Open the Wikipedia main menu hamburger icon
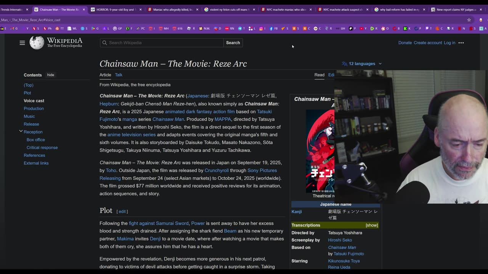This screenshot has height=274, width=488. pyautogui.click(x=22, y=43)
